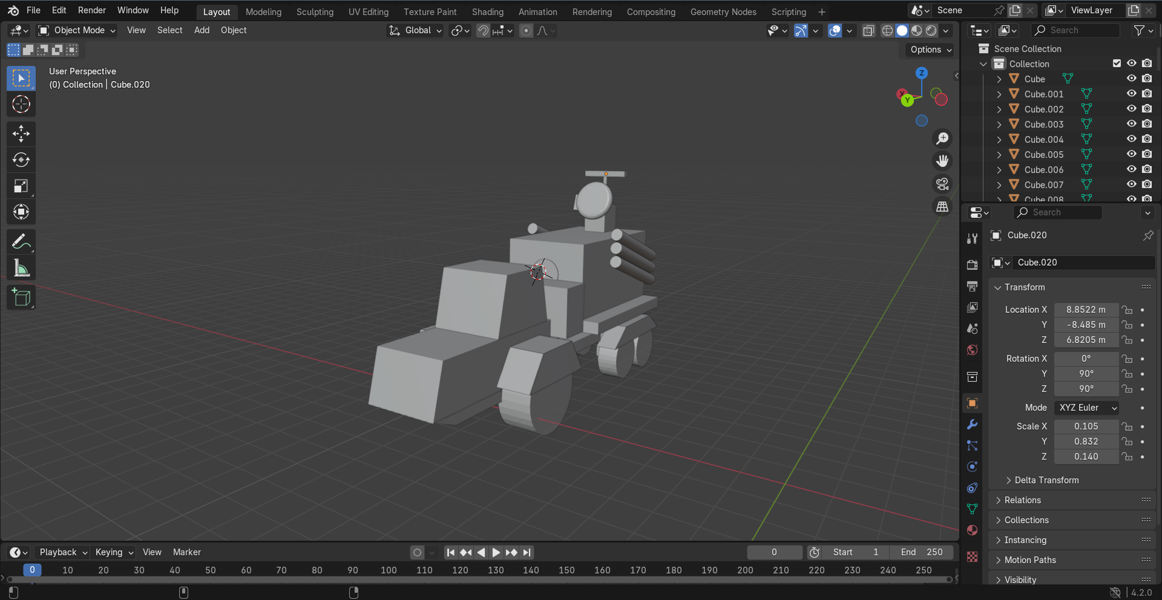1162x600 pixels.
Task: Switch to the Sculpting workspace tab
Action: (315, 11)
